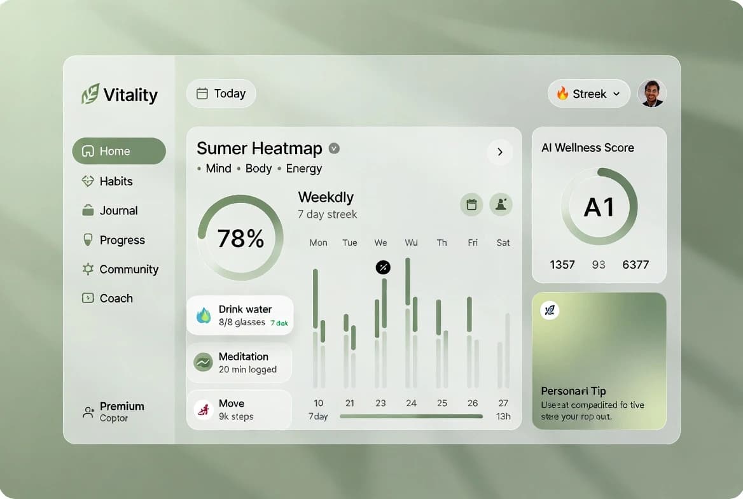Select Progress in the sidebar
The image size is (743, 499).
122,240
